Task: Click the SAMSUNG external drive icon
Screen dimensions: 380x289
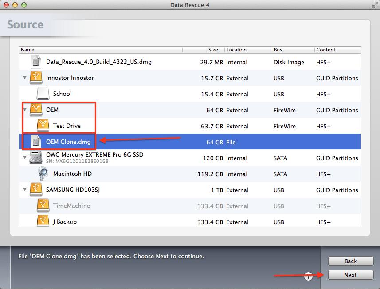Action: (x=36, y=190)
